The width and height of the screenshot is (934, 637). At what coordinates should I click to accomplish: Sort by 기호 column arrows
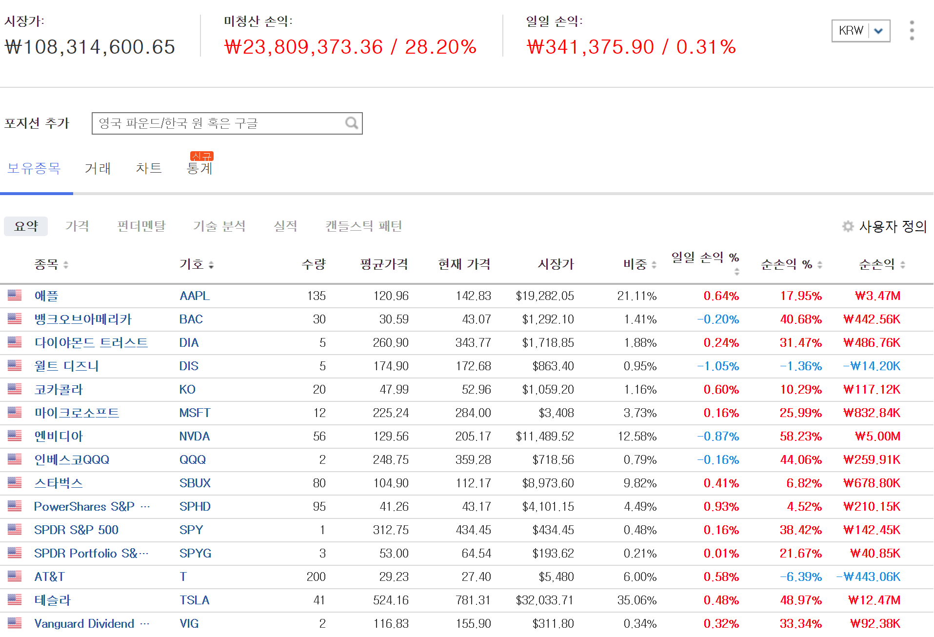(211, 265)
